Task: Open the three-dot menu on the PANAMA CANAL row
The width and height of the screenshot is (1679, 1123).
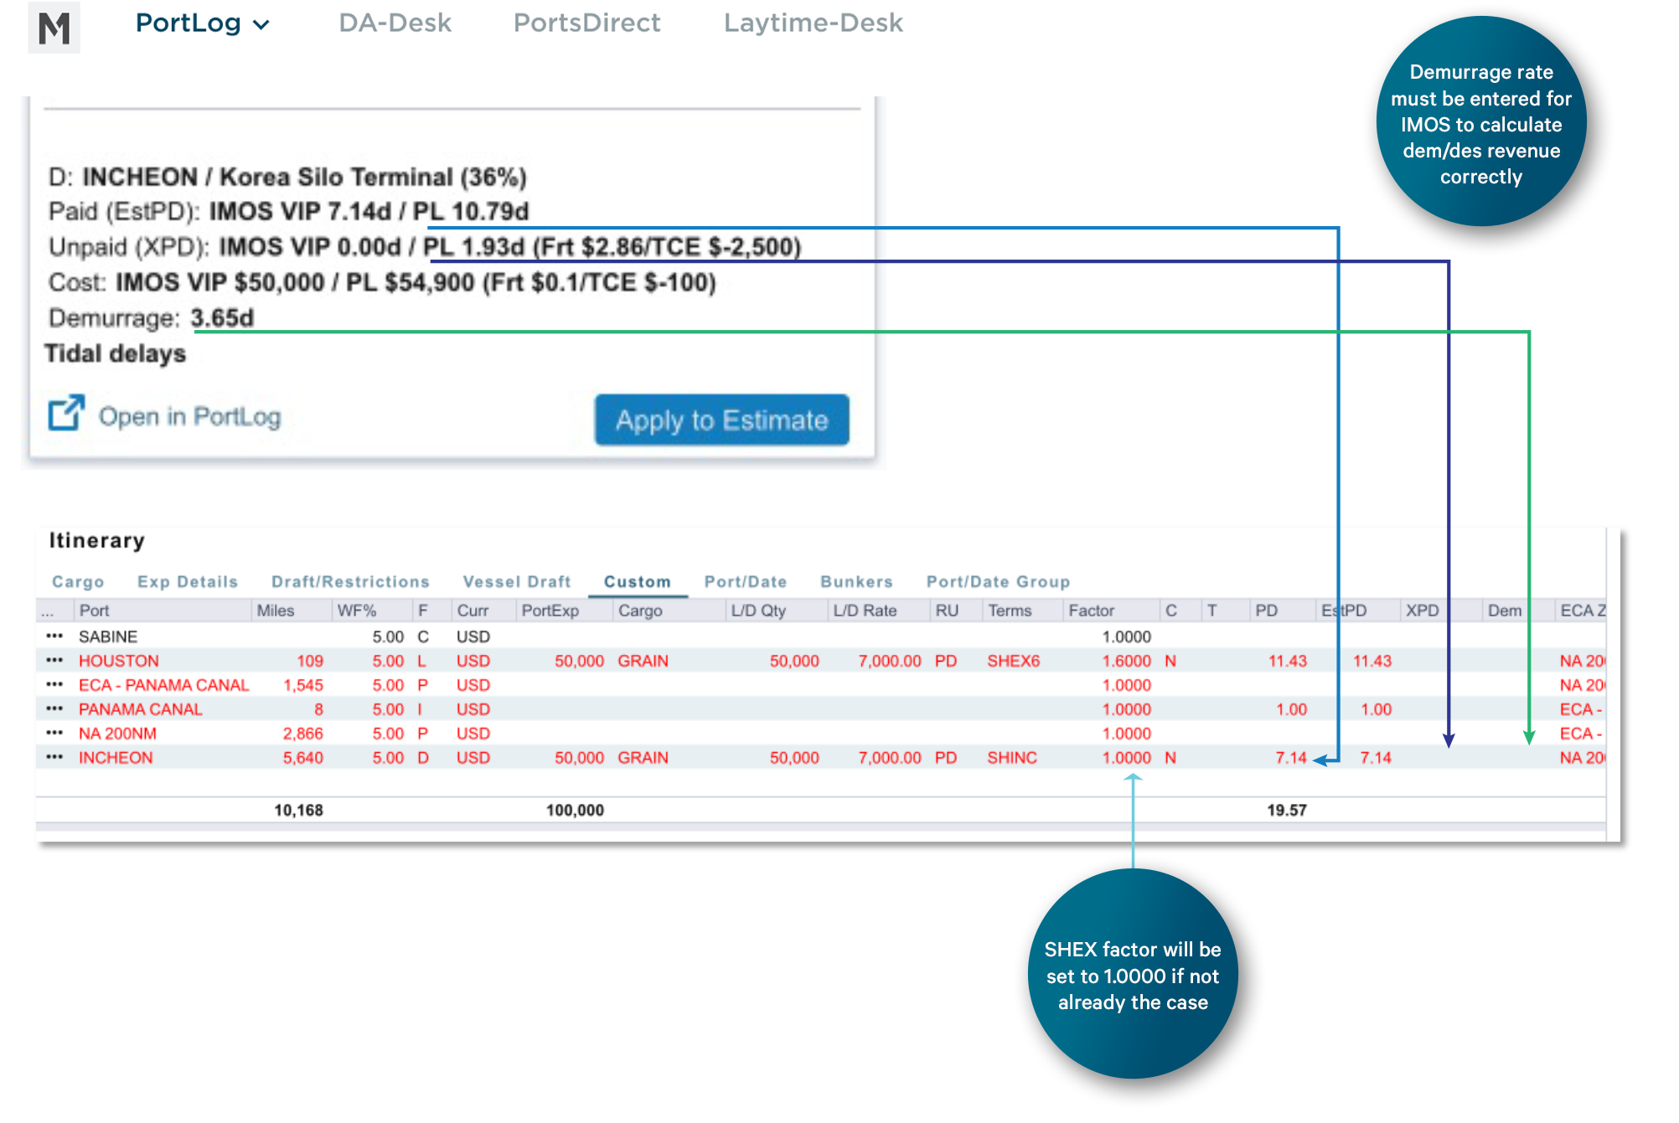Action: (54, 709)
